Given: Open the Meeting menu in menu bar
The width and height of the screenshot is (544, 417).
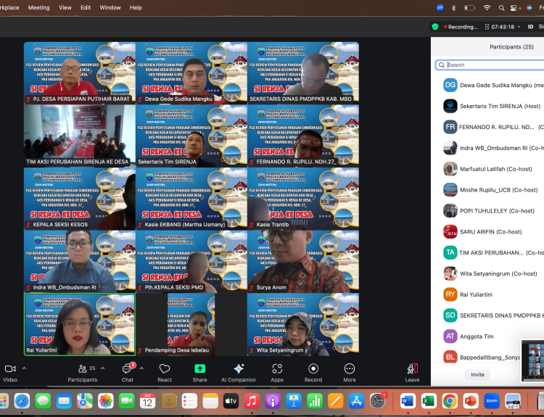Looking at the screenshot, I should 39,7.
